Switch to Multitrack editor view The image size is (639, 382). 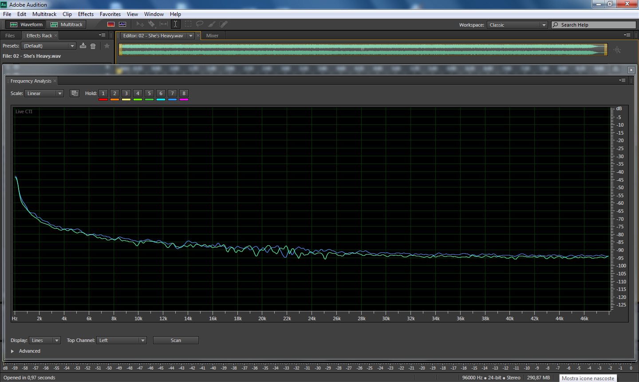[x=66, y=24]
